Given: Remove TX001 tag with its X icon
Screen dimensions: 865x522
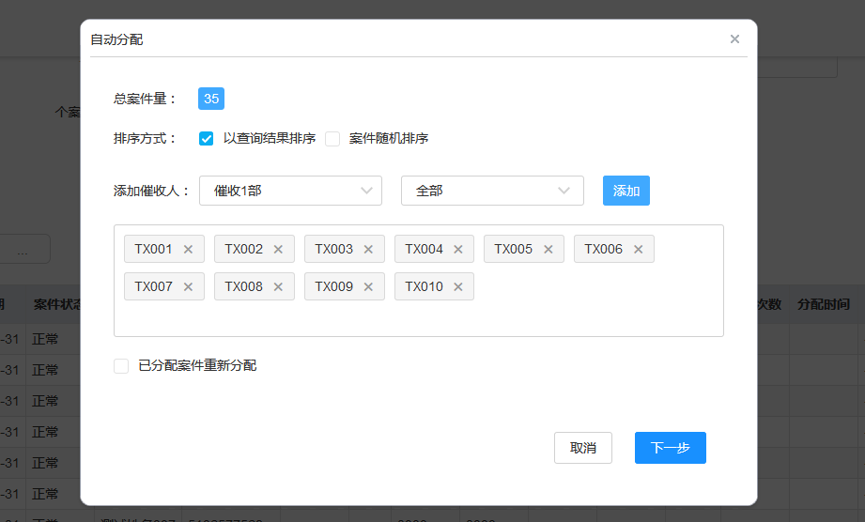Looking at the screenshot, I should coord(188,250).
